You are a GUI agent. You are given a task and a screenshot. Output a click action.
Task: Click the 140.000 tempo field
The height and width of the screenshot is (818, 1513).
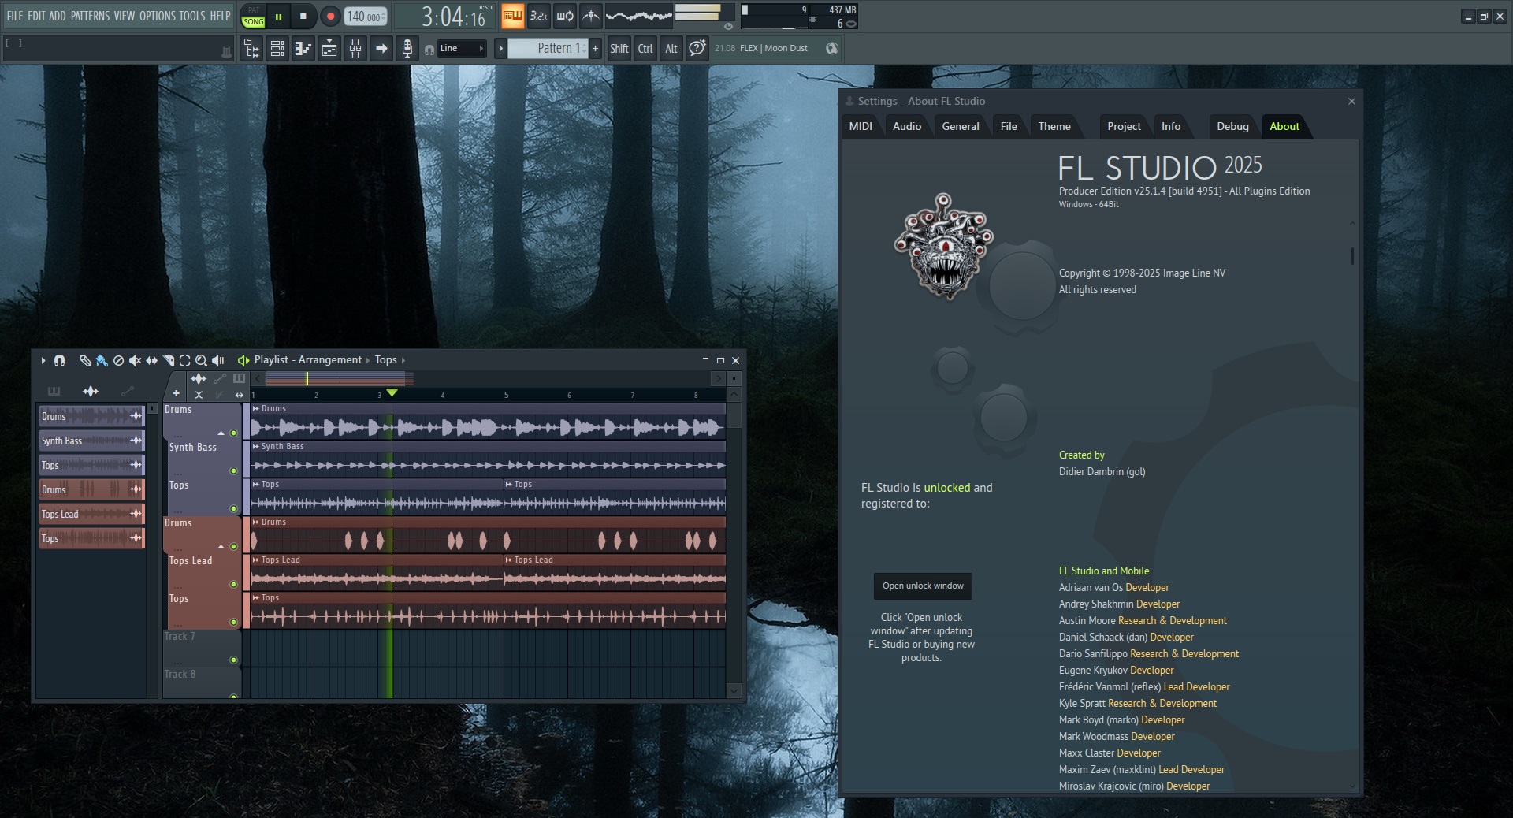coord(364,17)
